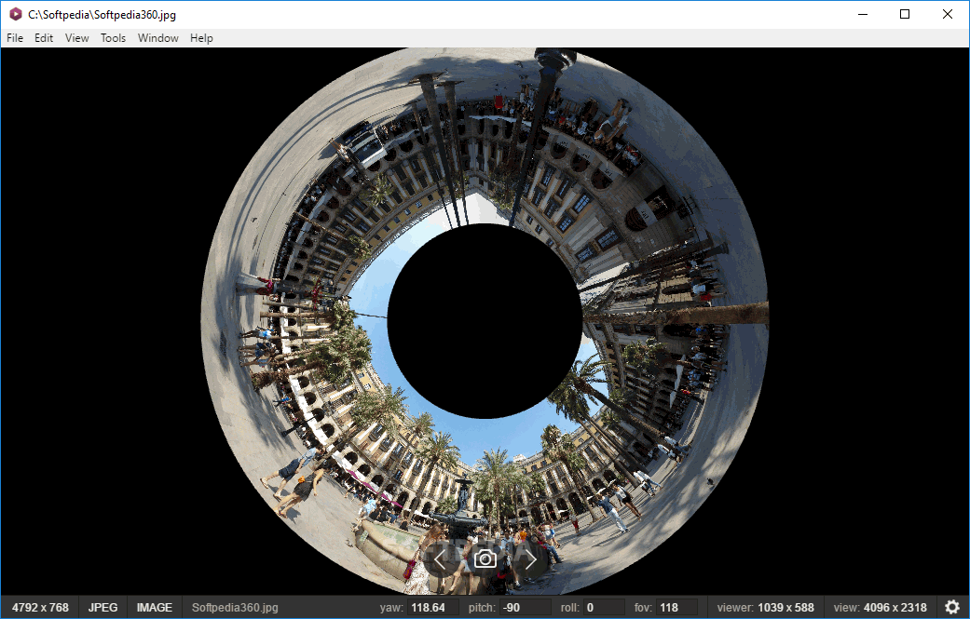Maximize the application window

pyautogui.click(x=905, y=14)
